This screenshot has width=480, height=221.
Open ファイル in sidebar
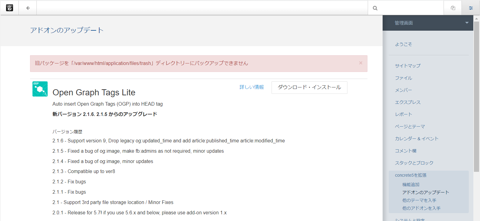403,78
